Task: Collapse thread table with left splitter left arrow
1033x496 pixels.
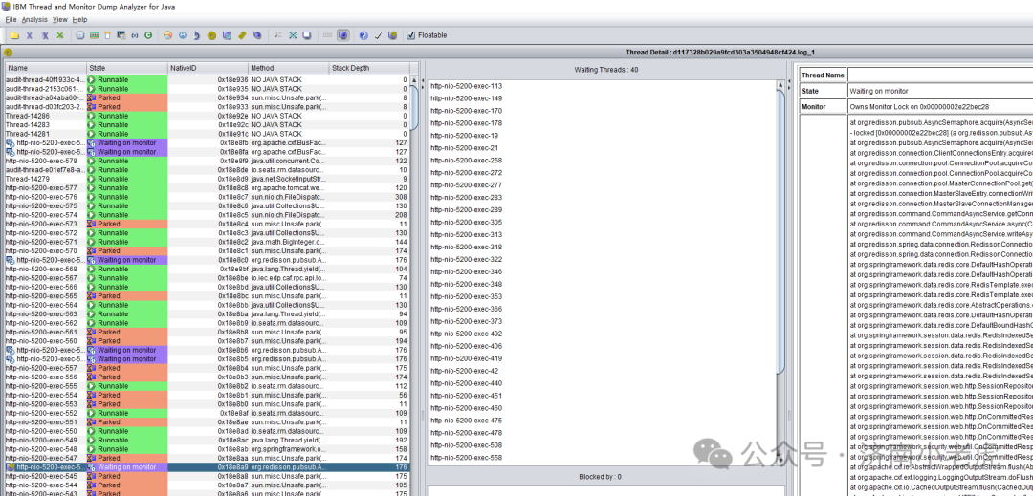Action: pyautogui.click(x=423, y=79)
